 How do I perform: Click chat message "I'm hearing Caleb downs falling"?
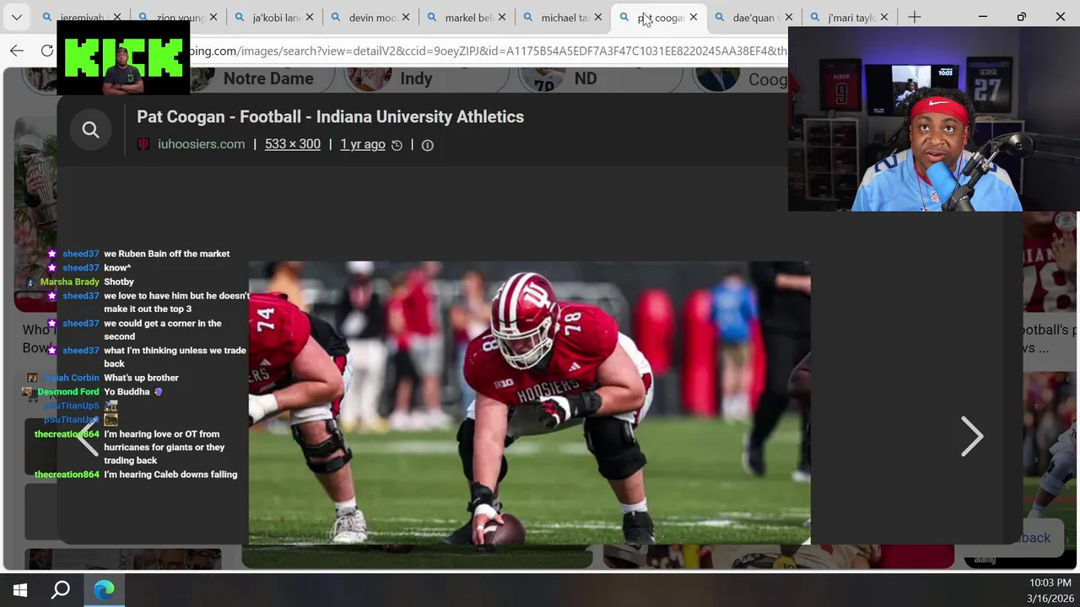point(170,475)
